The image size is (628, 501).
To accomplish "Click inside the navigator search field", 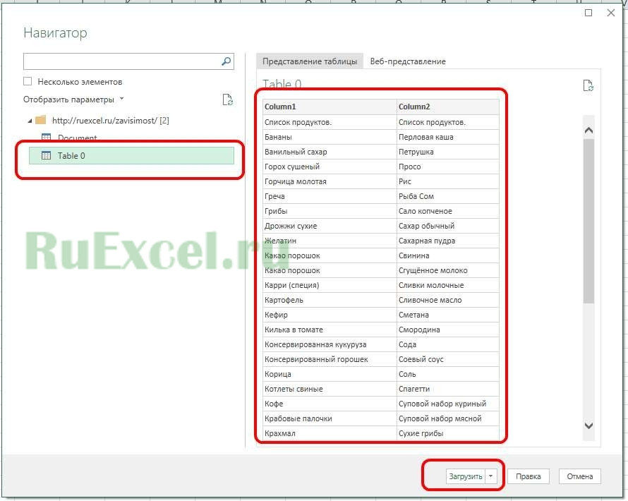I will click(122, 61).
